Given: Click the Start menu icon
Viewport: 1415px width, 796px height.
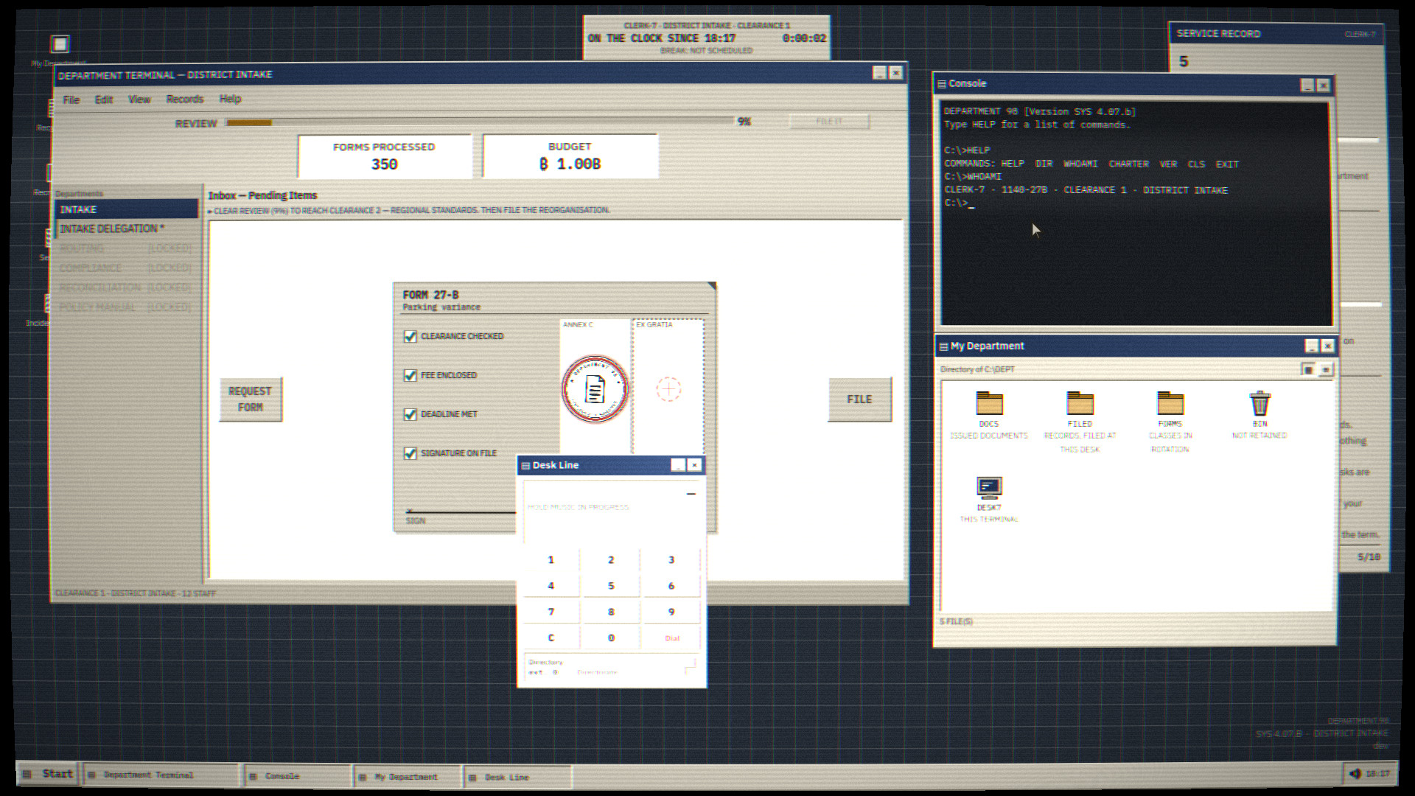Looking at the screenshot, I should [x=27, y=774].
